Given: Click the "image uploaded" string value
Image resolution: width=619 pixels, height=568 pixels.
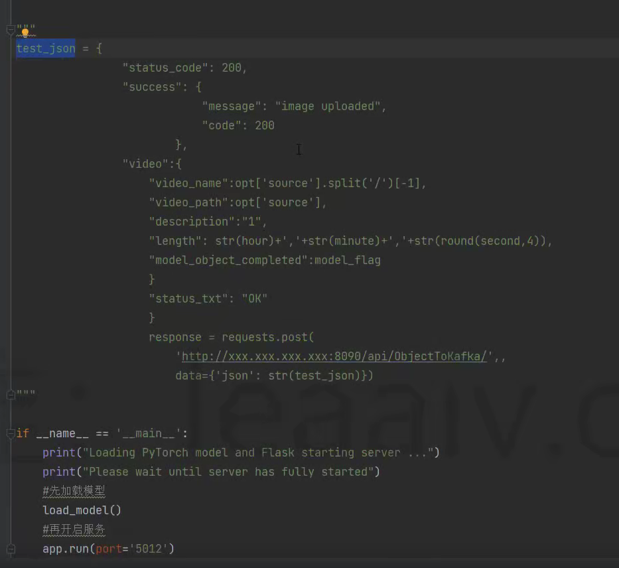Looking at the screenshot, I should pyautogui.click(x=330, y=106).
